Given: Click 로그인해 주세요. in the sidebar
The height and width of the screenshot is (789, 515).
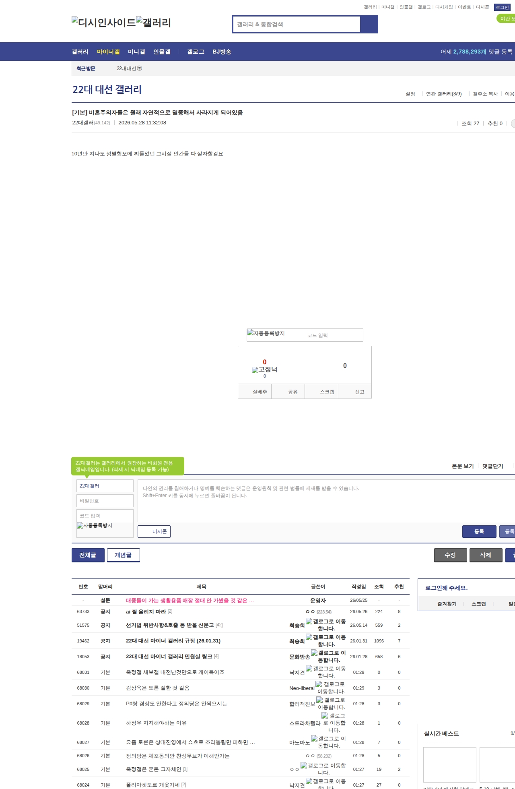Looking at the screenshot, I should coord(446,588).
